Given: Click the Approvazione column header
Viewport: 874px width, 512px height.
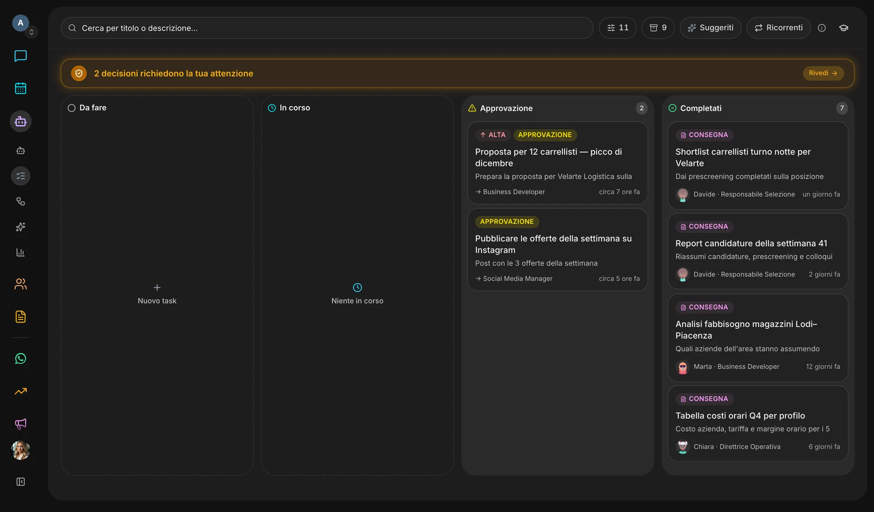Looking at the screenshot, I should 557,108.
